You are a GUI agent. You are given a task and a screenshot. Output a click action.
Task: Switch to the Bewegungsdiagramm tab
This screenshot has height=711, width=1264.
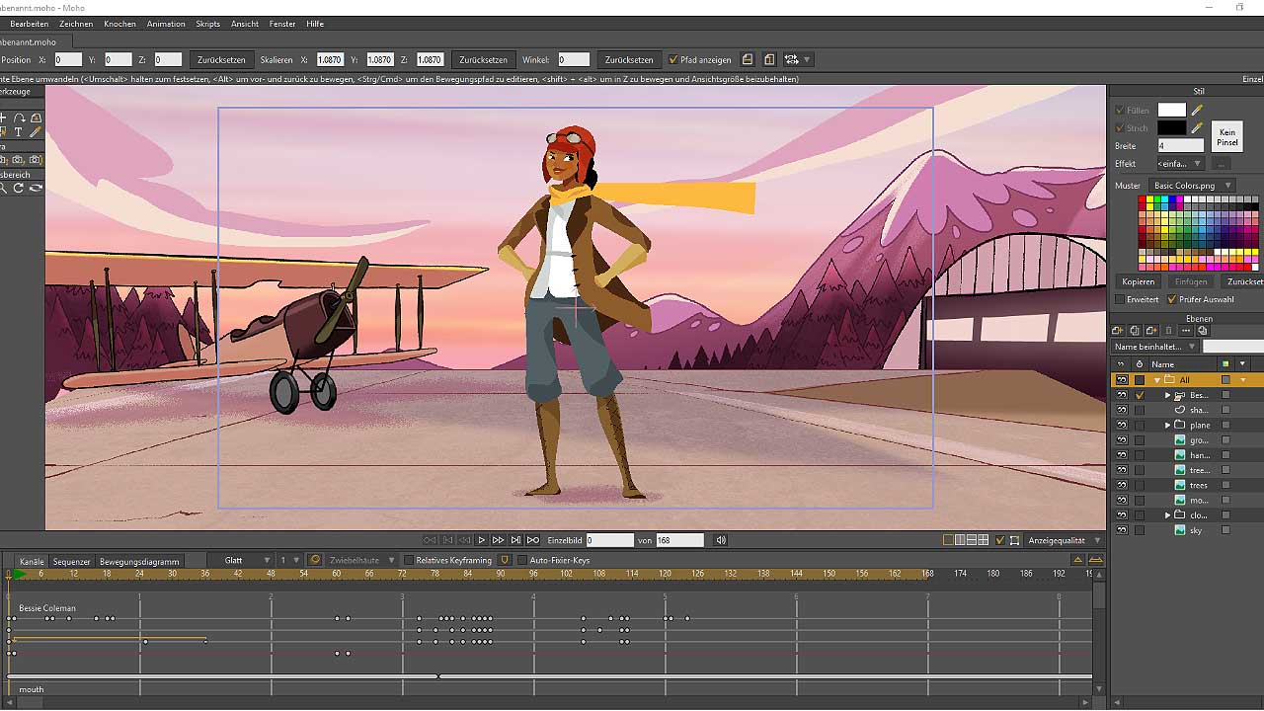click(x=139, y=561)
